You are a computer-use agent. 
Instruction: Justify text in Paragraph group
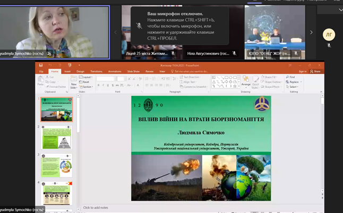coord(161,85)
